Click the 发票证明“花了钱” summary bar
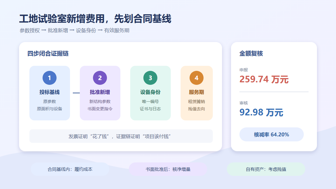The height and width of the screenshot is (189, 336). coord(121,136)
